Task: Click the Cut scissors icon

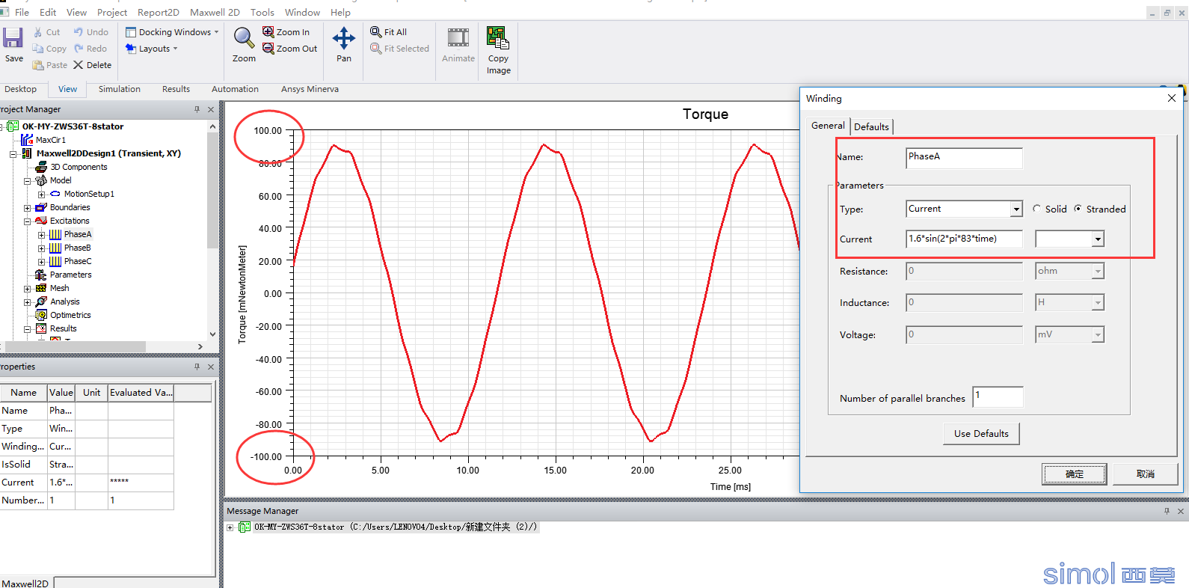Action: (38, 32)
